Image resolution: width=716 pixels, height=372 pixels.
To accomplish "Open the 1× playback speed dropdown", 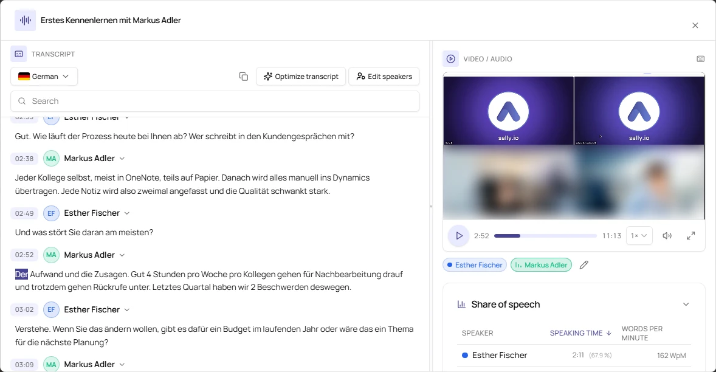I will coord(639,235).
